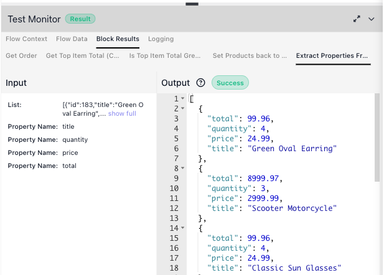Click the Property Name value total in Input
Image resolution: width=384 pixels, height=275 pixels.
(69, 165)
